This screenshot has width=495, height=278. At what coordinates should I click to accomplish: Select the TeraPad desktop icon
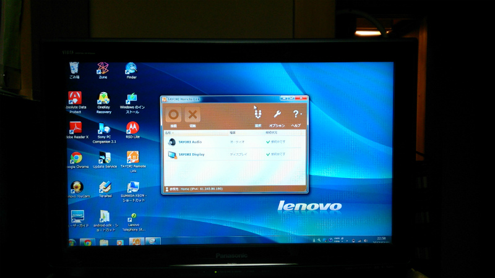[105, 190]
